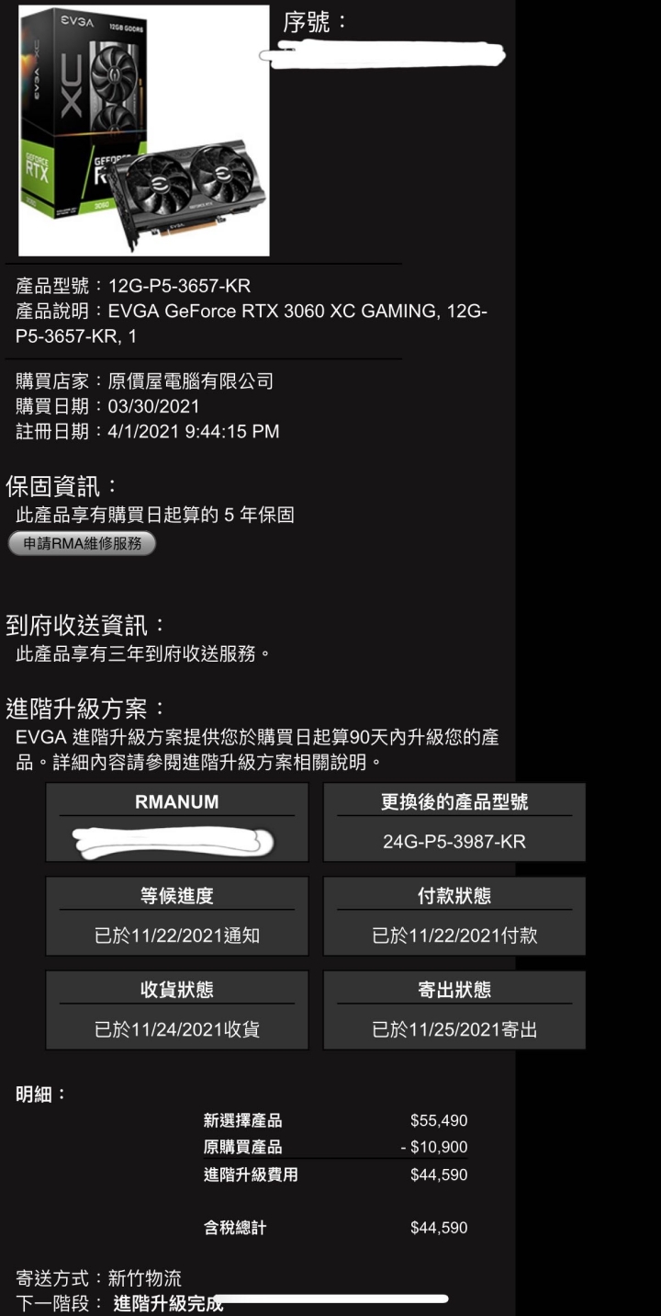Click the 保固資訊 section heading
The height and width of the screenshot is (1316, 661).
click(x=63, y=486)
